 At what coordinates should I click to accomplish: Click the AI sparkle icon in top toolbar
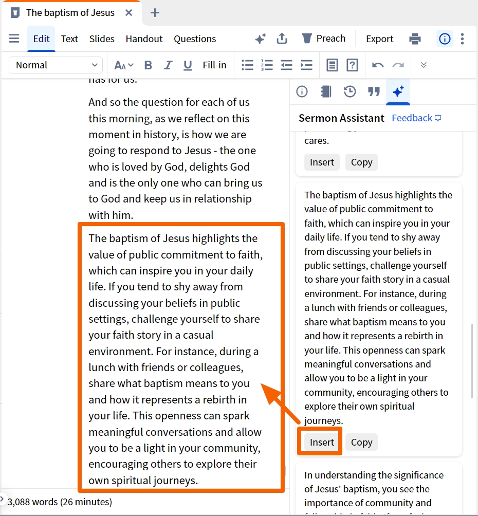(261, 39)
